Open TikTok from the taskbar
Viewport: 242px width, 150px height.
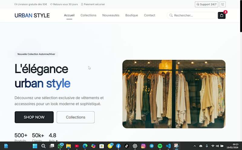[x=126, y=146]
